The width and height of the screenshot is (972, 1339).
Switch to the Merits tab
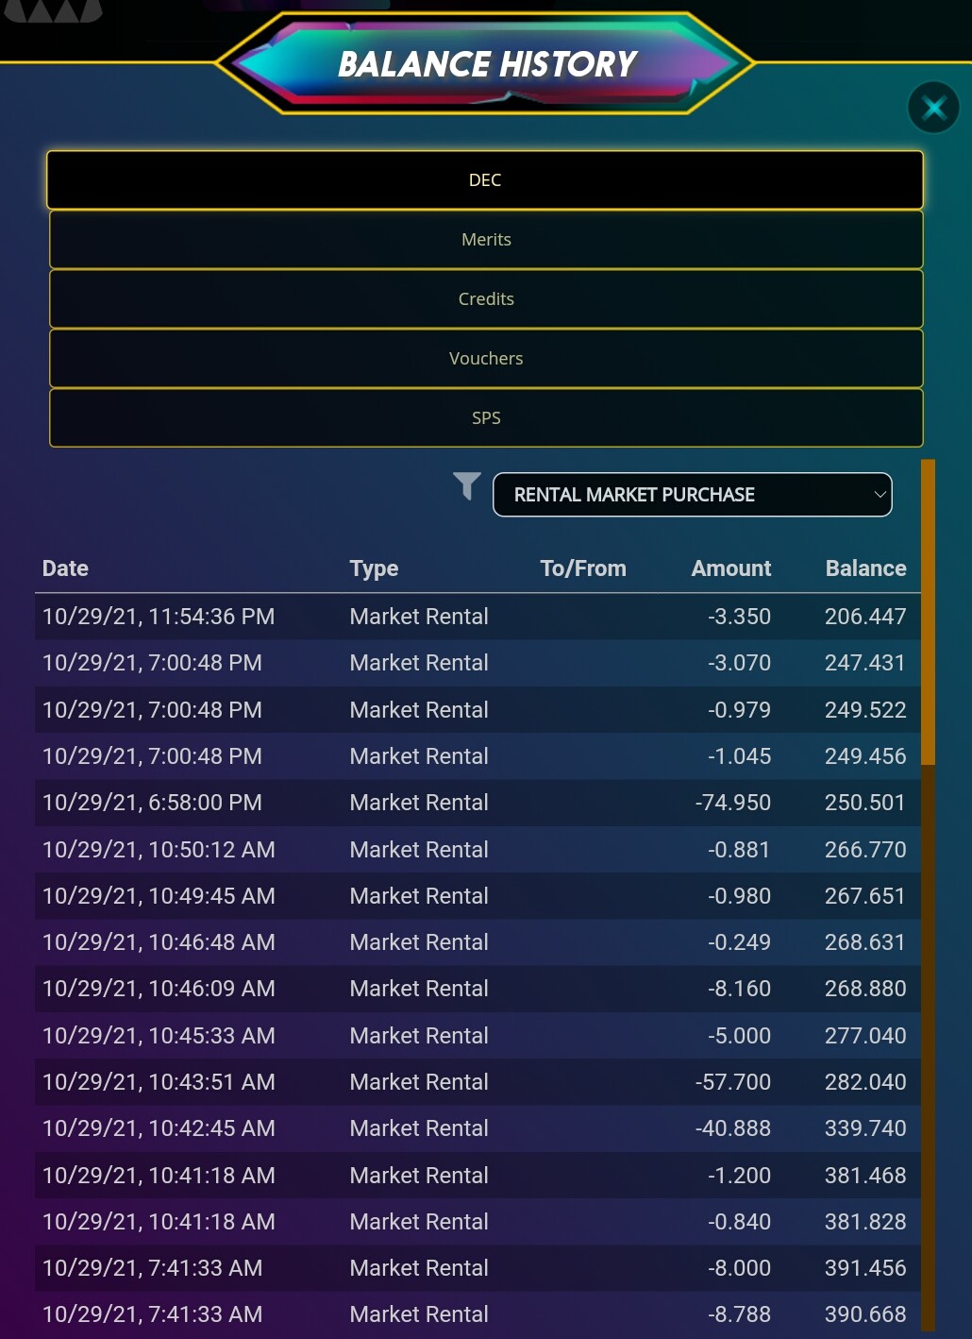pos(486,240)
